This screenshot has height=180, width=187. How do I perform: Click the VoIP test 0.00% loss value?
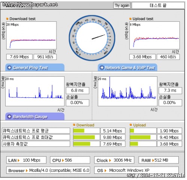point(170,103)
